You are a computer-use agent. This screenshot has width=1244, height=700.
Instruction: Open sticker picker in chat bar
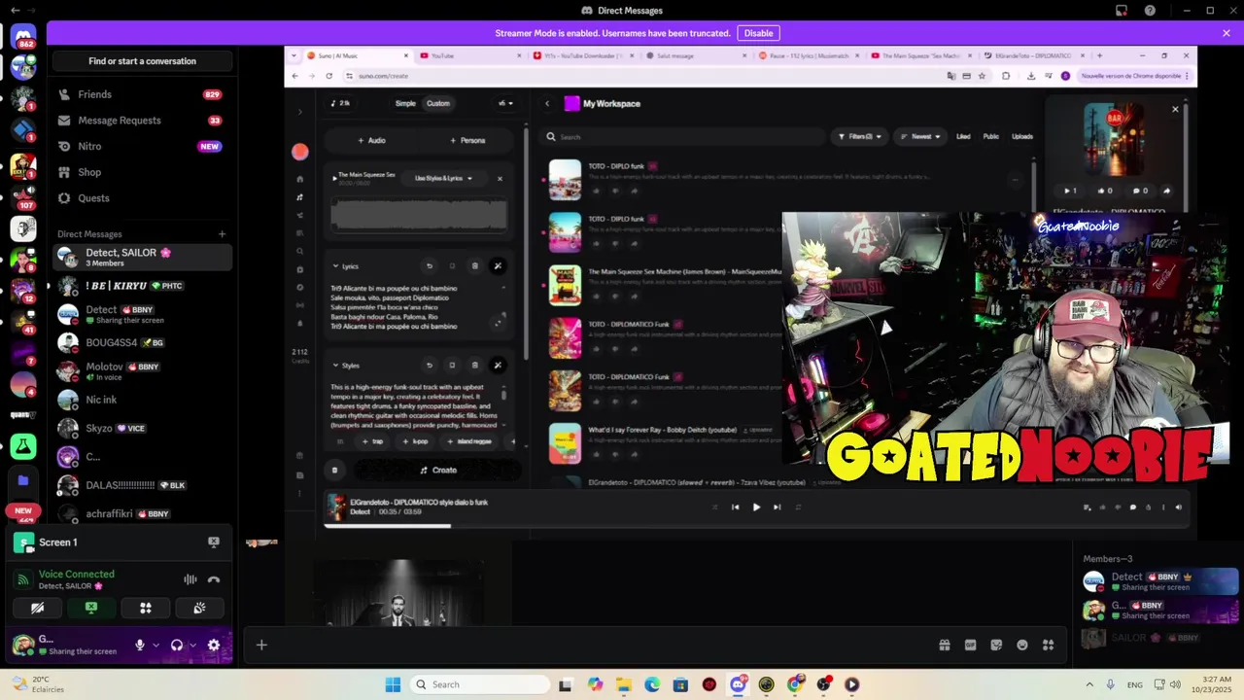(x=996, y=645)
